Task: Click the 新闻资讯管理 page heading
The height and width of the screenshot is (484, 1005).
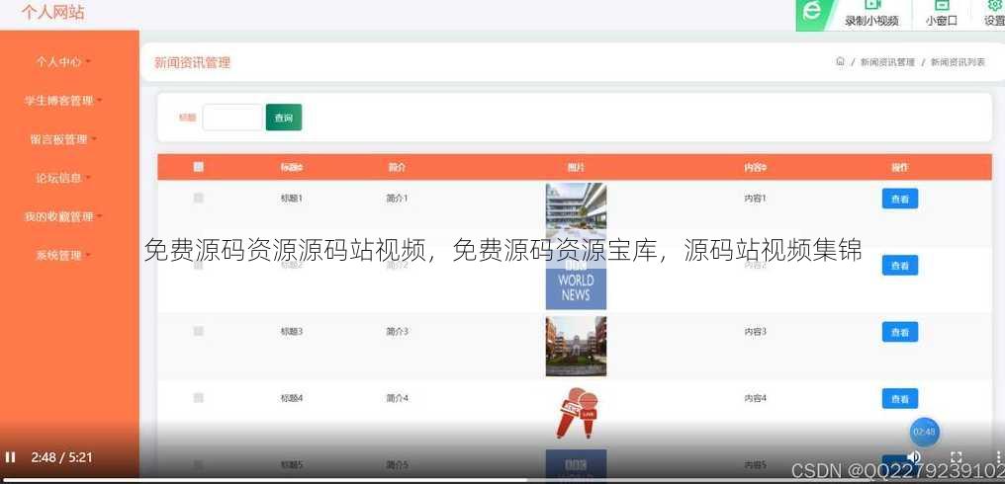Action: 192,63
